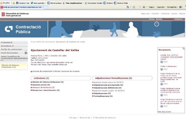Click the icon at Documents panel corner
Image resolution: width=186 pixels, height=124 pixels.
click(184, 48)
